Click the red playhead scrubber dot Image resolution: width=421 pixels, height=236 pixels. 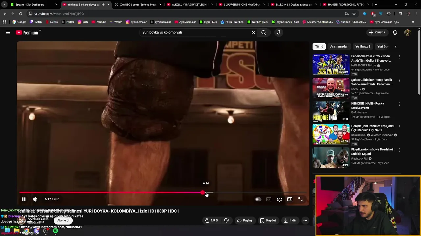pos(203,193)
